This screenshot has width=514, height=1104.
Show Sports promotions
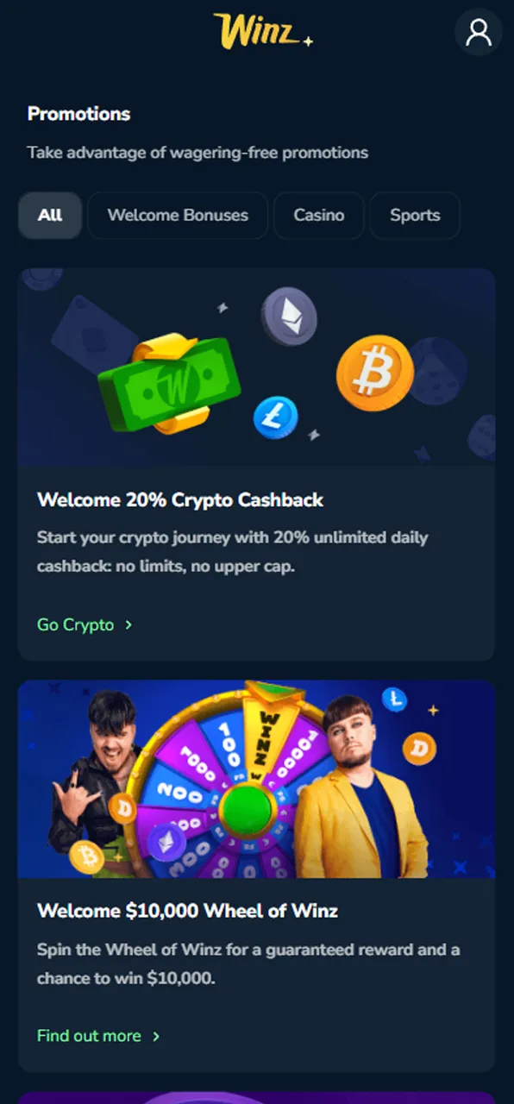click(x=415, y=216)
